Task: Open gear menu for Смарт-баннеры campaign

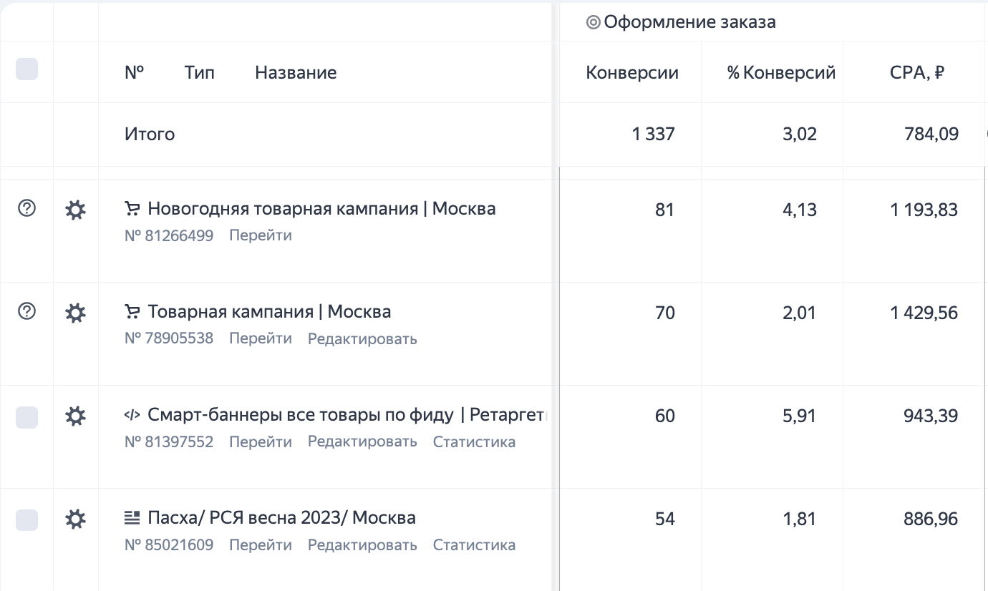Action: click(75, 416)
